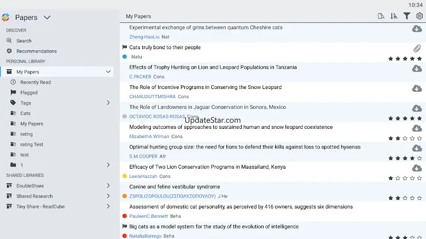Expand the Tags section arrow

(x=108, y=103)
